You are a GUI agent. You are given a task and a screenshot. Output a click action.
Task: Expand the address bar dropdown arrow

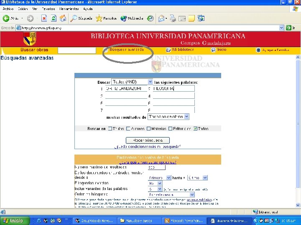(x=281, y=28)
